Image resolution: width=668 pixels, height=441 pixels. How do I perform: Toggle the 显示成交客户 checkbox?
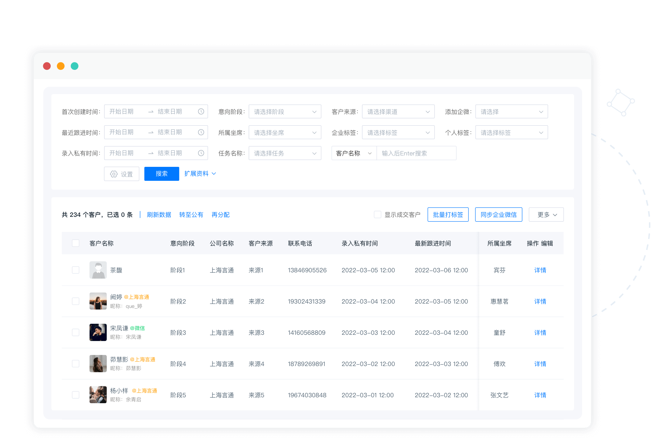click(377, 215)
